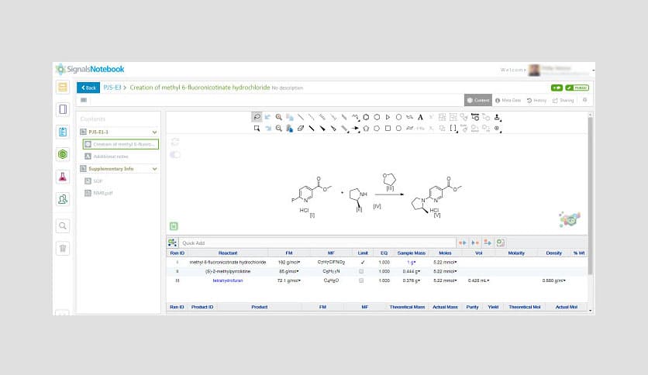Check Limit box for tetrahydrofuran row
Viewport: 648px width, 375px height.
coord(361,280)
